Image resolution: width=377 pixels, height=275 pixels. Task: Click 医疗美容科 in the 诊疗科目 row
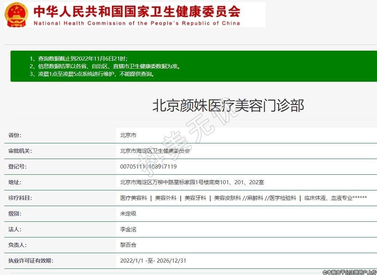click(134, 198)
